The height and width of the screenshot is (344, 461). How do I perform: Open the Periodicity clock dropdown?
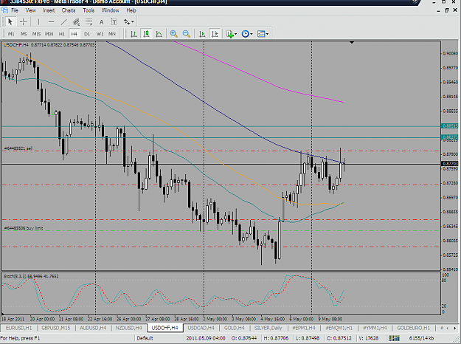coord(247,34)
